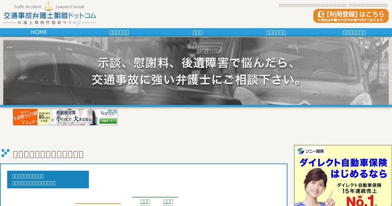Click the 【利用登録】はこちら registration button

(351, 16)
